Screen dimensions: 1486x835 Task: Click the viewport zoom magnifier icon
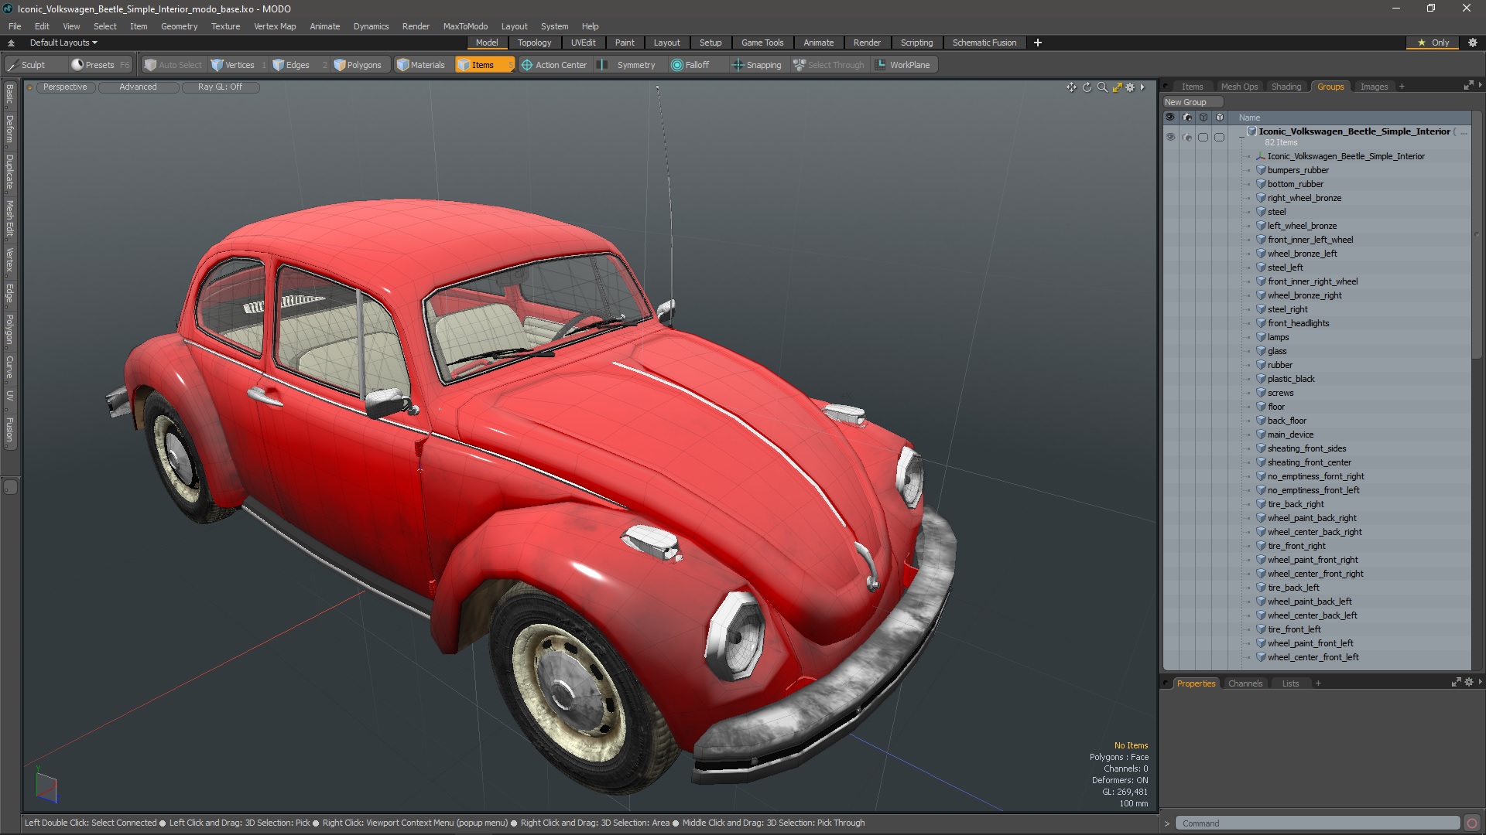[1102, 87]
